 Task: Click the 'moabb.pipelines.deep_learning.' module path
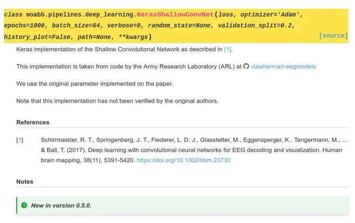click(x=81, y=15)
